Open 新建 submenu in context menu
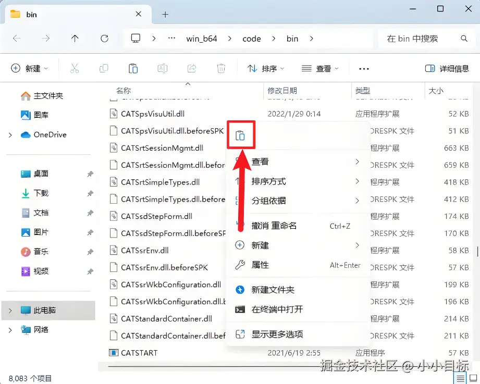 click(298, 245)
